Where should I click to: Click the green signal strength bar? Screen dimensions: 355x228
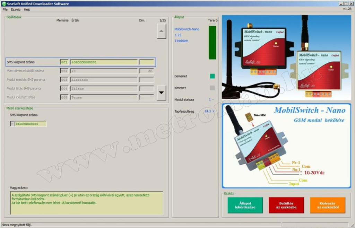click(x=212, y=42)
